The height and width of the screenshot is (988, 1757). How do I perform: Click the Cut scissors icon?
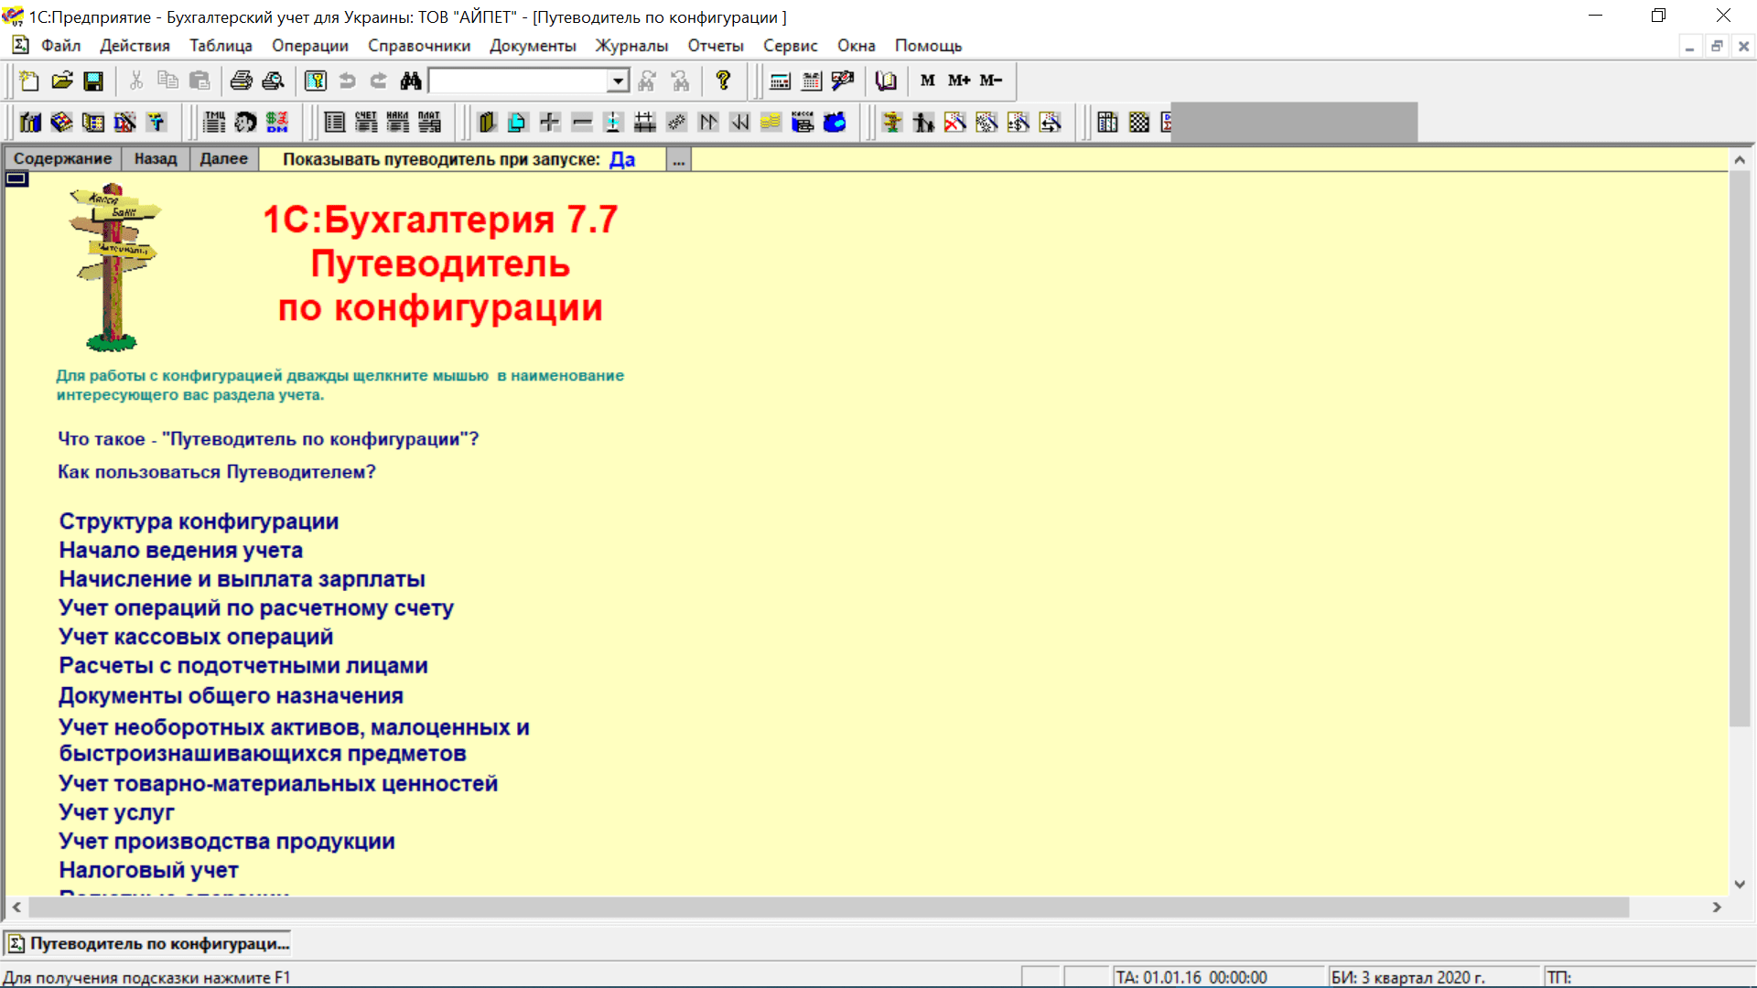[136, 81]
